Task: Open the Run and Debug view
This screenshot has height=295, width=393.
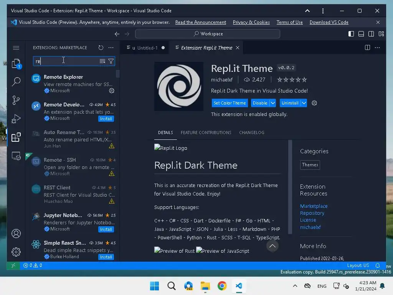Action: [x=16, y=119]
